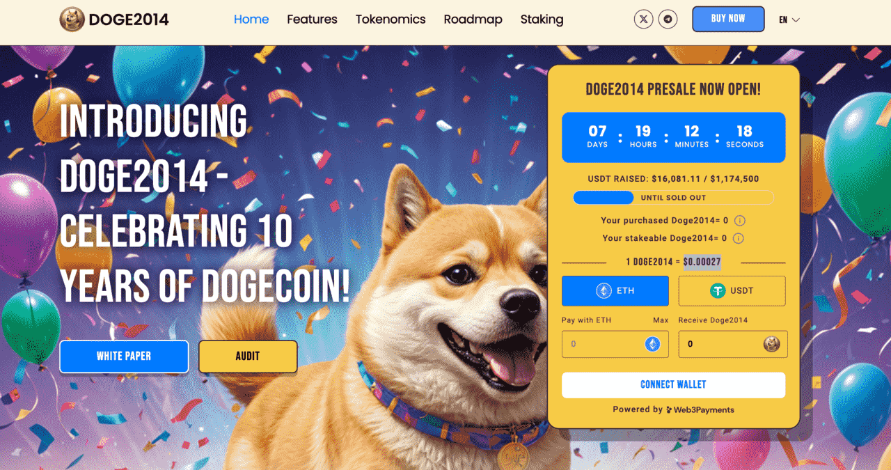The width and height of the screenshot is (891, 470).
Task: Select ETH as payment currency
Action: coord(615,291)
